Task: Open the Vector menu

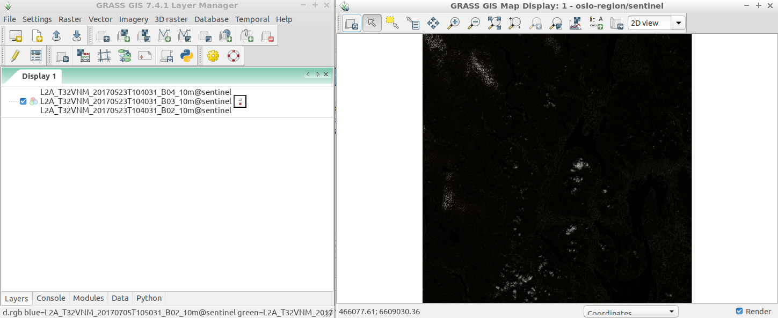Action: (x=101, y=19)
